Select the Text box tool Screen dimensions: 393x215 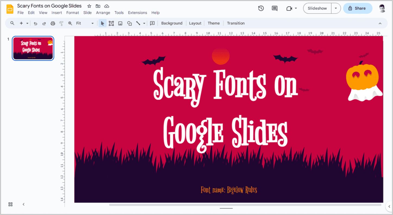point(111,23)
